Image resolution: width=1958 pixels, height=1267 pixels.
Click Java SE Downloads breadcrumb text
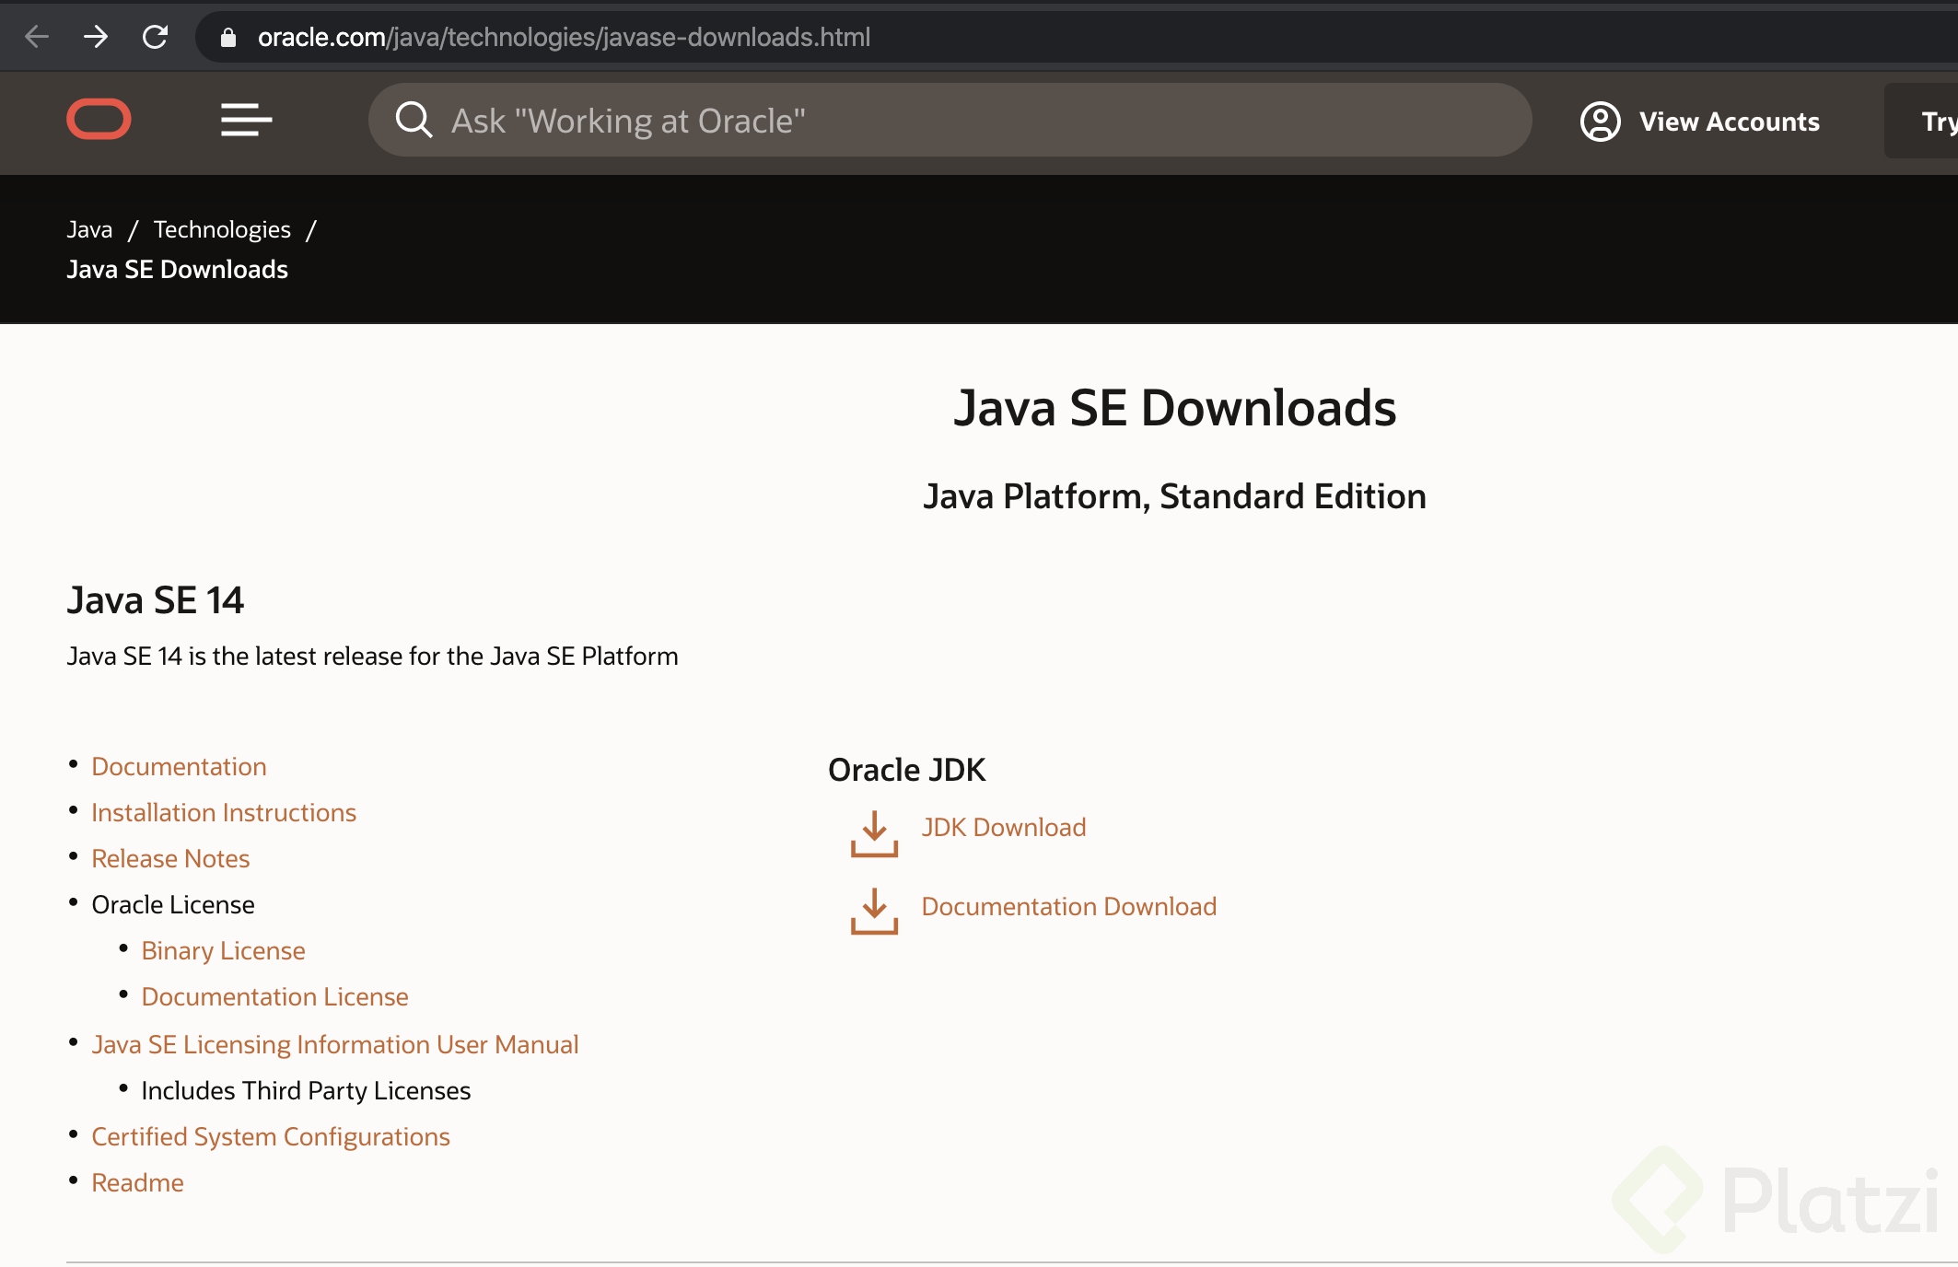[x=177, y=269]
